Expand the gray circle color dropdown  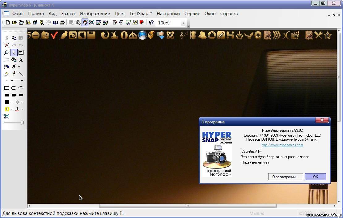22,102
